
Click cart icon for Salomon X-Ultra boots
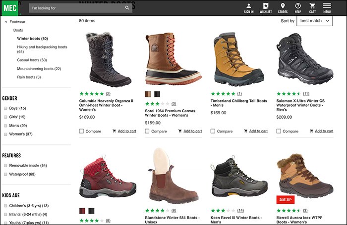click(x=311, y=131)
